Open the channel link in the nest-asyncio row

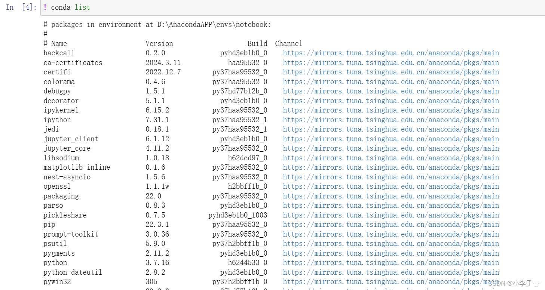coord(391,177)
